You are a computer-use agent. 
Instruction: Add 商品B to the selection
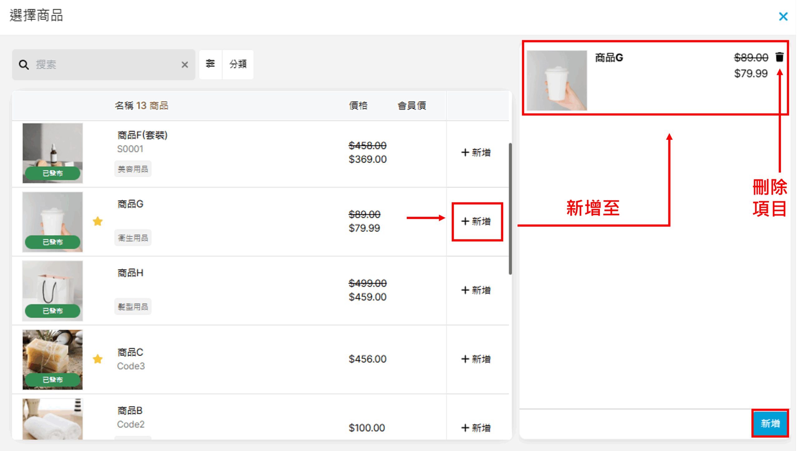coord(476,428)
